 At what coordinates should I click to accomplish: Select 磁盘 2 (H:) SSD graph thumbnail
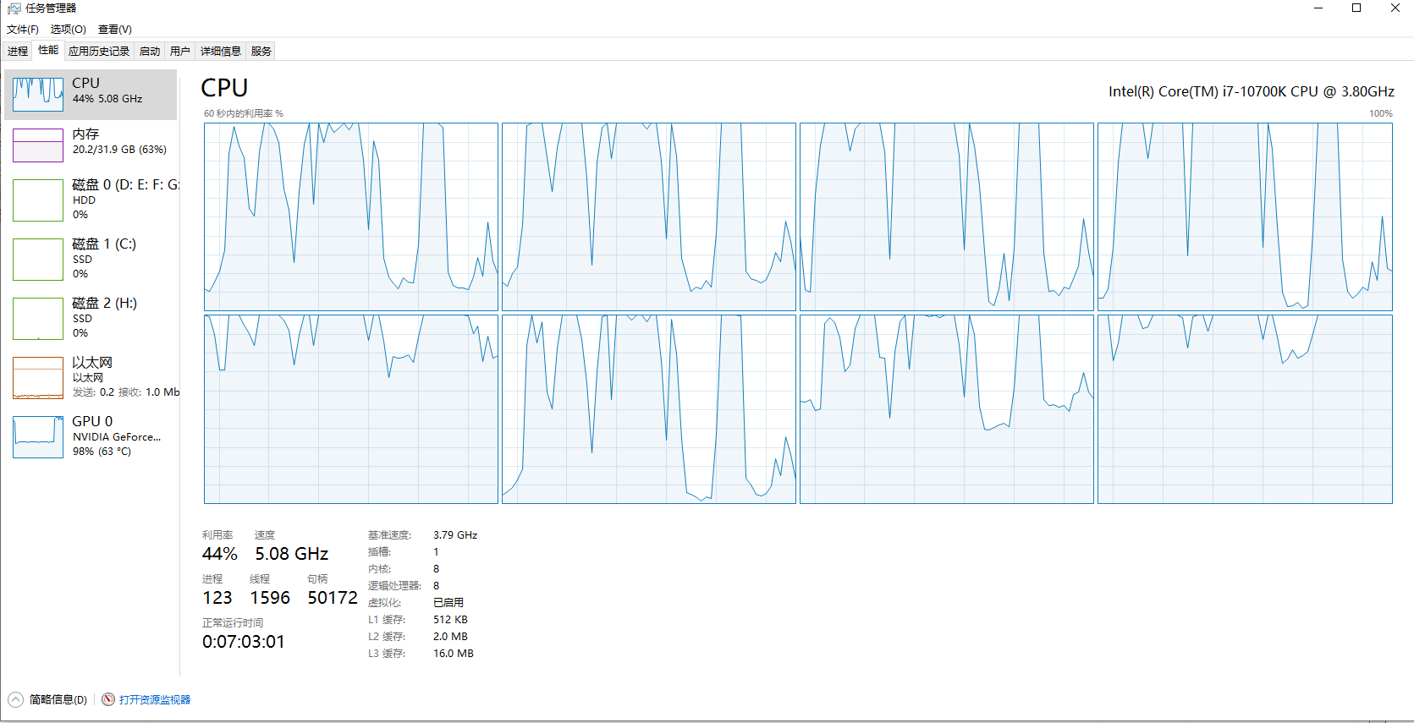pyautogui.click(x=38, y=319)
